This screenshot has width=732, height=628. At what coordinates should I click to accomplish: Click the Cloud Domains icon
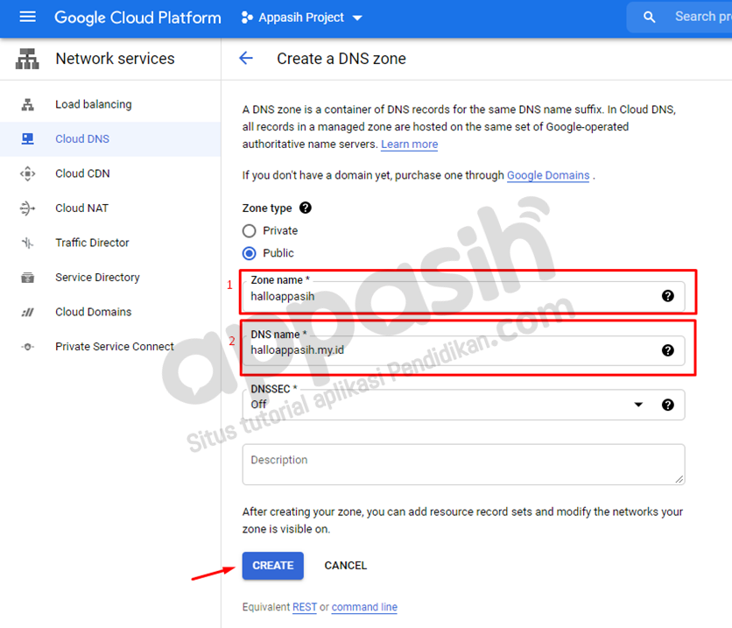tap(27, 312)
